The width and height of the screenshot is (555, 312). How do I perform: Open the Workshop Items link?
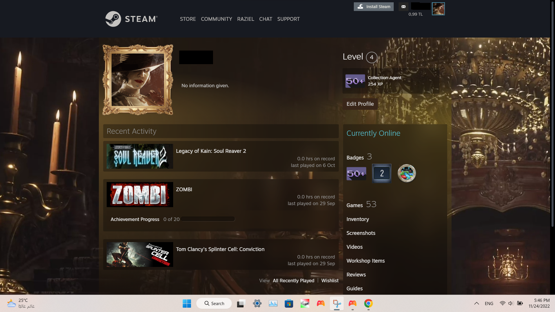tap(366, 261)
